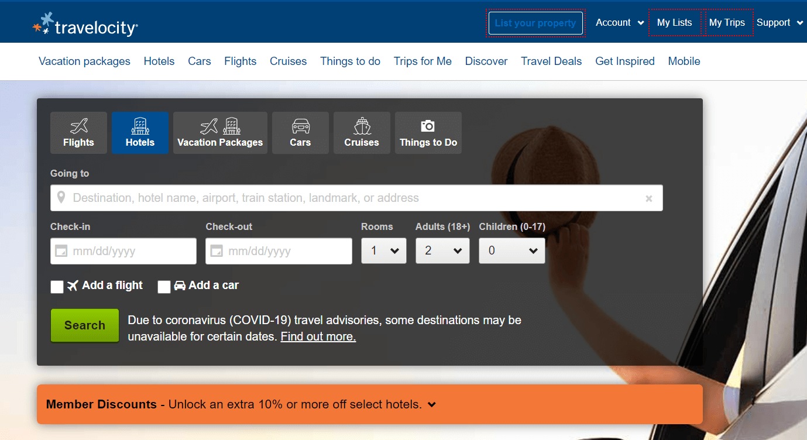Image resolution: width=807 pixels, height=440 pixels.
Task: Open Trips for Me
Action: point(423,61)
